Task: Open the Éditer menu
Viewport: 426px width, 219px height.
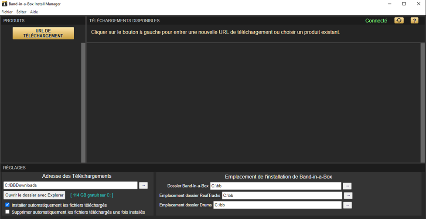Action: tap(21, 12)
